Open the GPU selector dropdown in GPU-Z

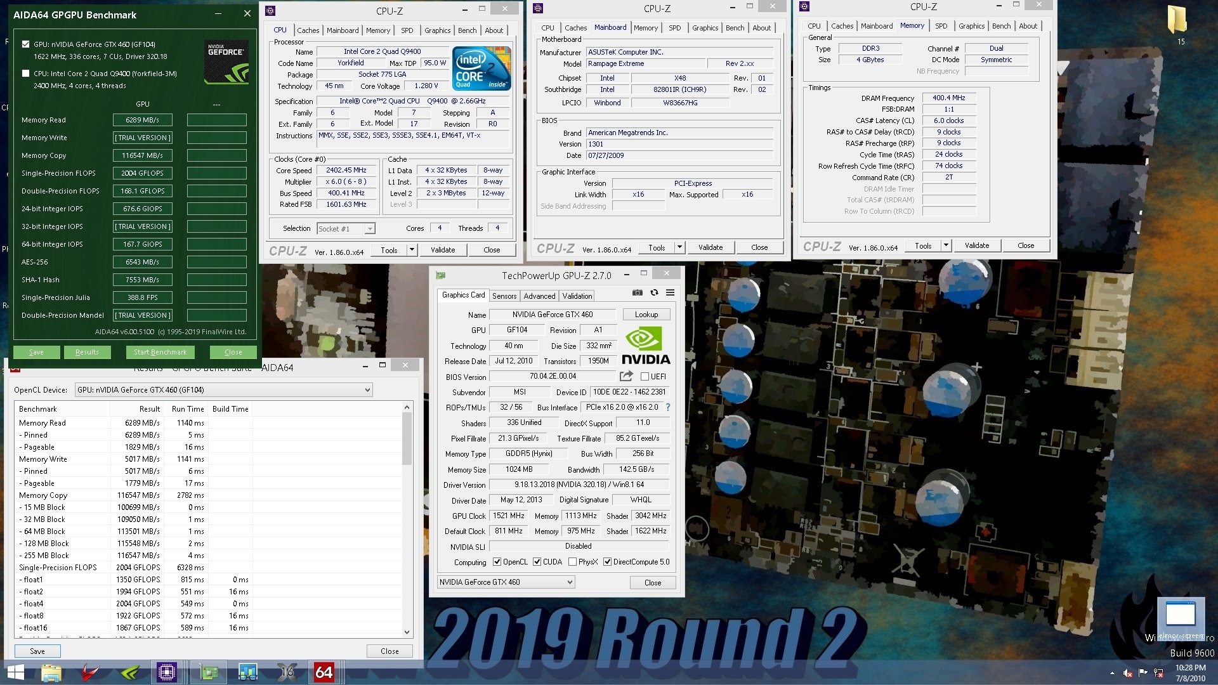(506, 582)
